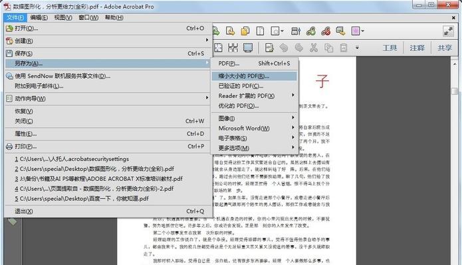Click the floppy disk icon beside 保存(S)
Image resolution: width=462 pixels, height=265 pixels.
9,53
